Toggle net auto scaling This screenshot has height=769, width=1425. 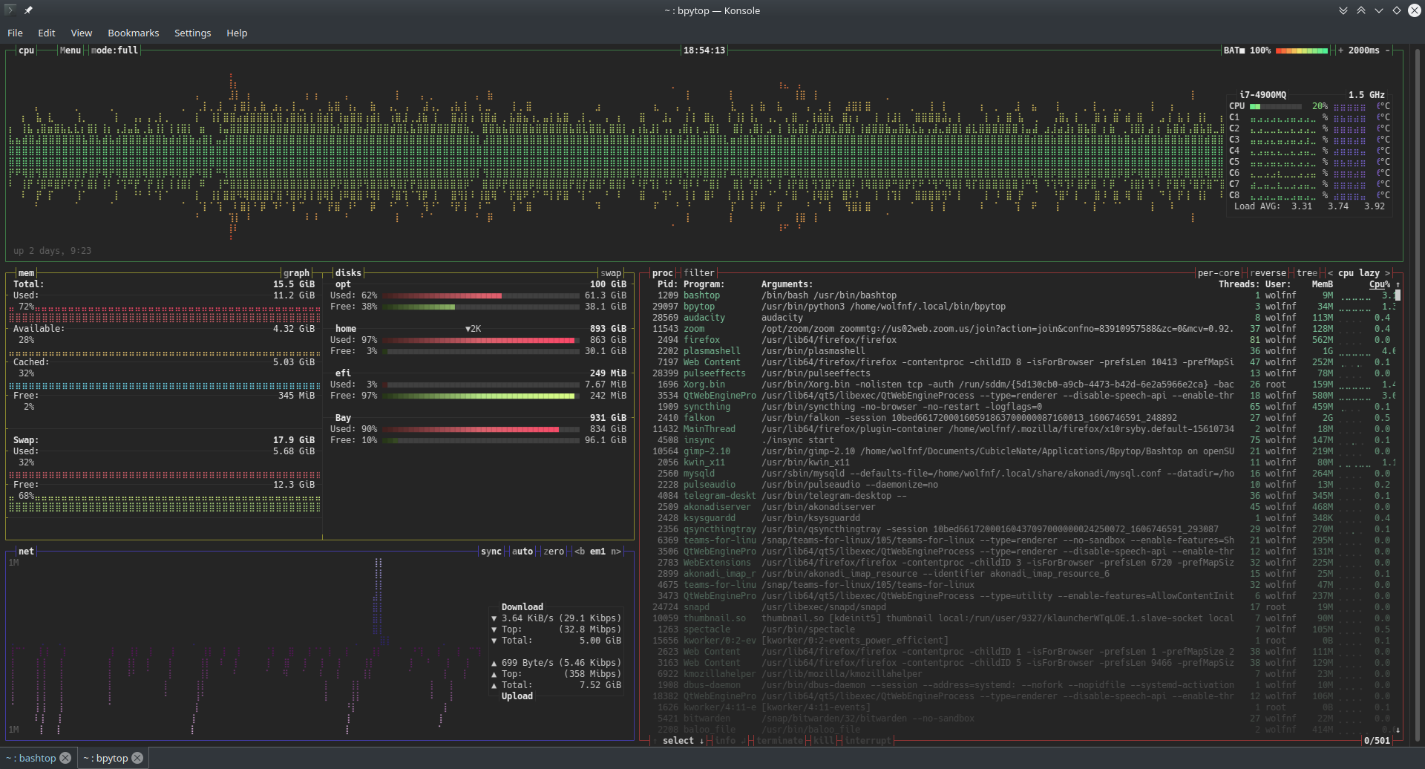(522, 552)
